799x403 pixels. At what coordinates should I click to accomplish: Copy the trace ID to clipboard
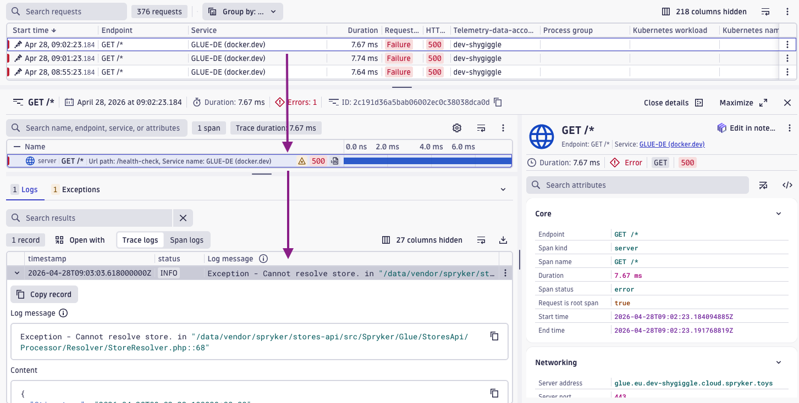[x=498, y=102]
